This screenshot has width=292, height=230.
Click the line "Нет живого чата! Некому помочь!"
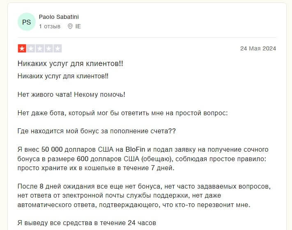[71, 94]
